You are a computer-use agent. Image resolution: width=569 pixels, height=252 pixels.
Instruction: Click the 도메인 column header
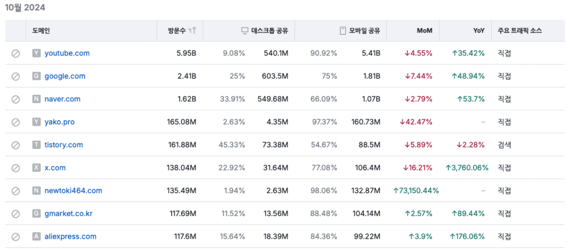click(41, 30)
